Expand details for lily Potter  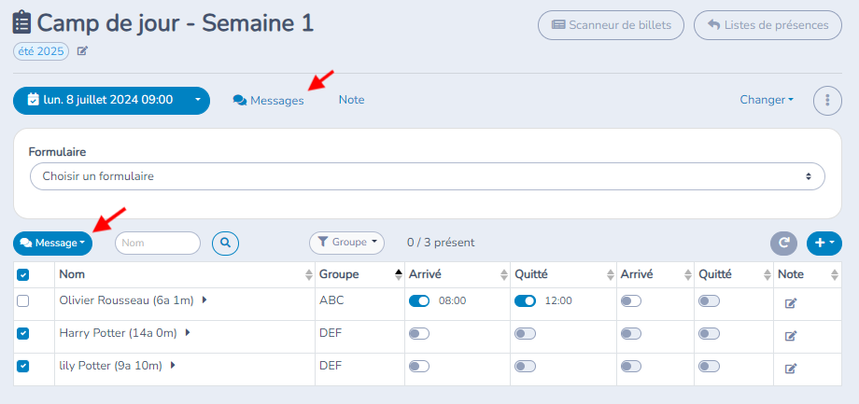[x=173, y=365]
